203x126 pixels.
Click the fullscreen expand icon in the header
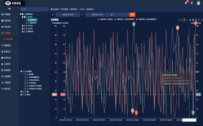tap(192, 3)
